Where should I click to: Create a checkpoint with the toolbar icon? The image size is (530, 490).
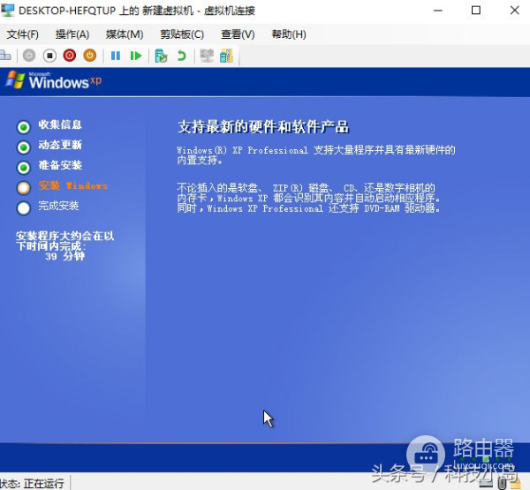(161, 56)
